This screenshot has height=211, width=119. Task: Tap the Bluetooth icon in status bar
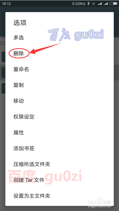tap(88, 4)
